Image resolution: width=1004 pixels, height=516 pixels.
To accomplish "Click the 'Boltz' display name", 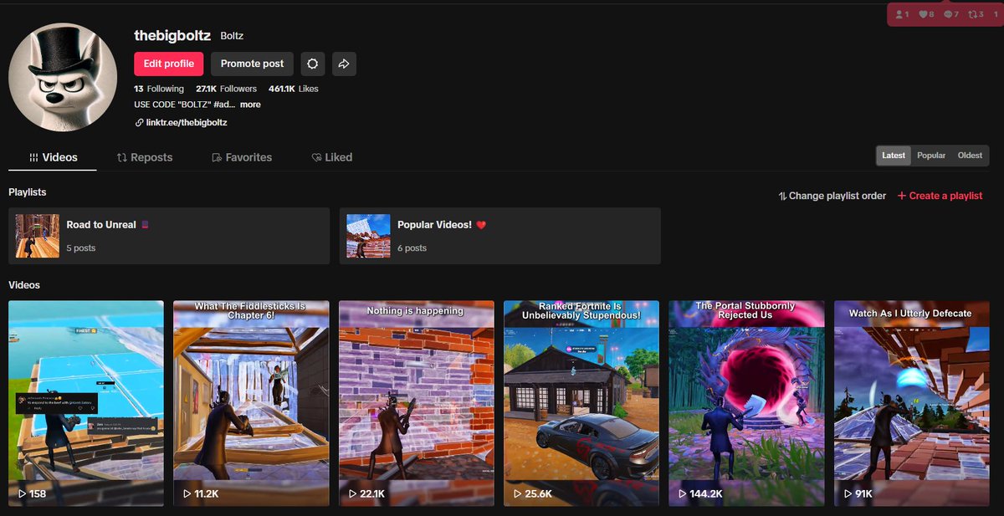I will tap(232, 37).
